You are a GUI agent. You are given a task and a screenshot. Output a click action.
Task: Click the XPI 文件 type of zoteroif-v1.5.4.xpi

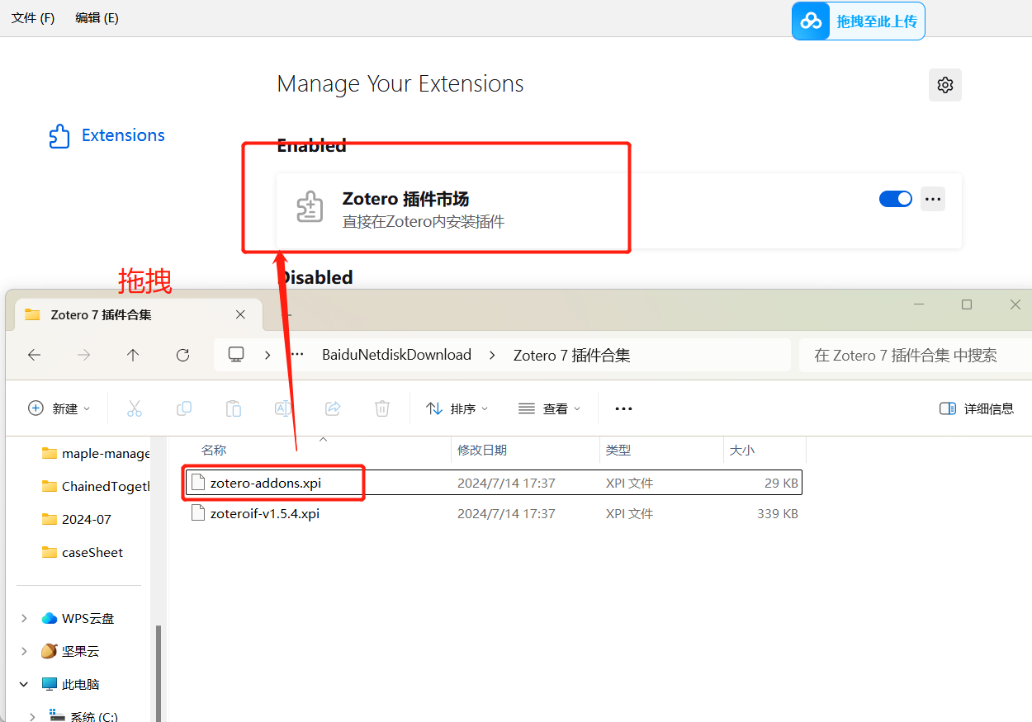[x=630, y=513]
